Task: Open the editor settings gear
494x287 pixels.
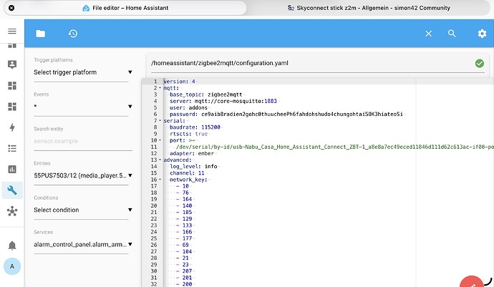Action: [x=482, y=34]
